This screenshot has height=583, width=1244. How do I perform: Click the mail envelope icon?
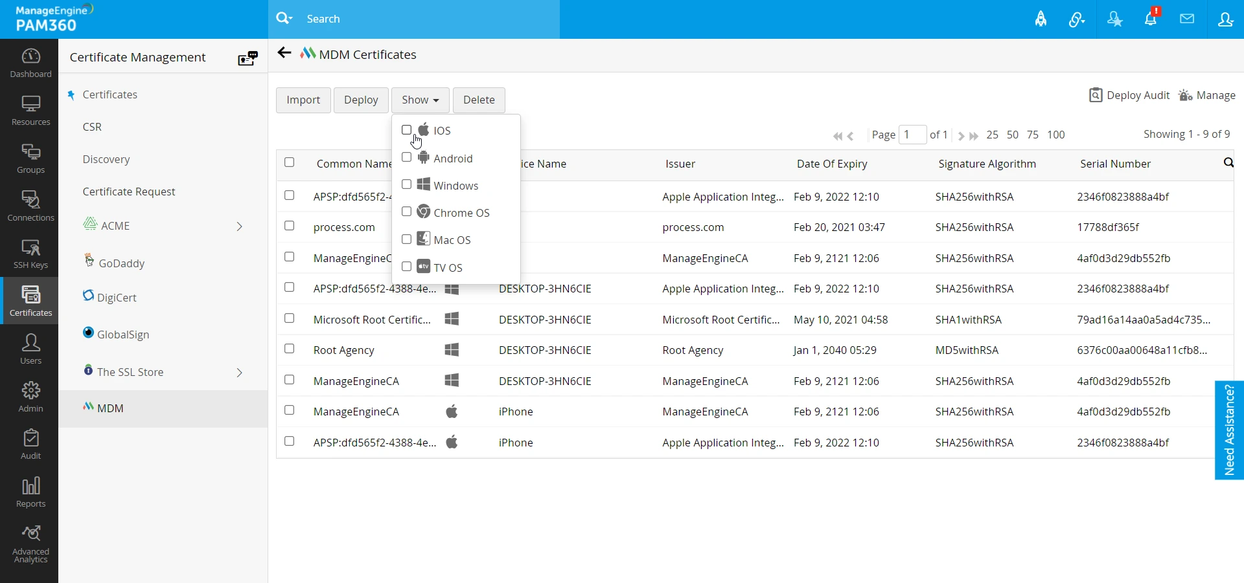(1187, 19)
